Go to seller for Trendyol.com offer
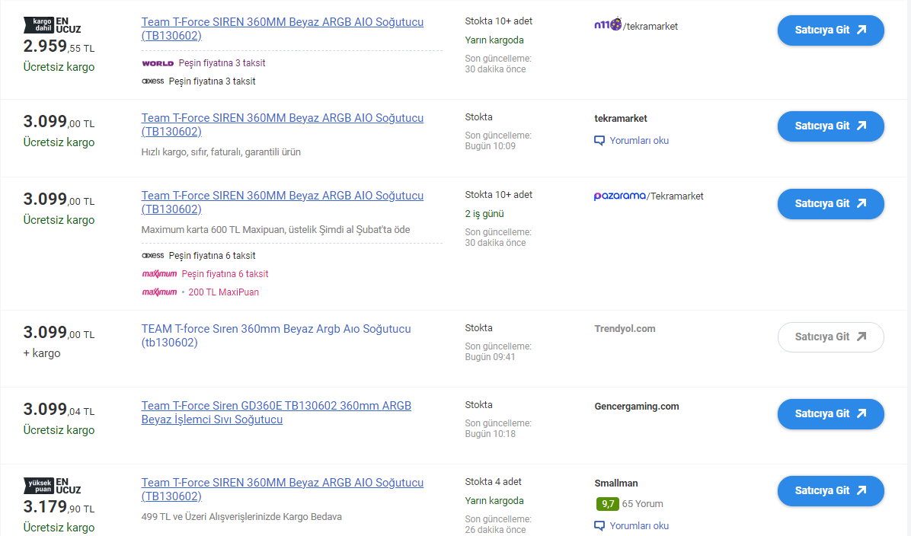Image resolution: width=911 pixels, height=536 pixels. point(831,337)
